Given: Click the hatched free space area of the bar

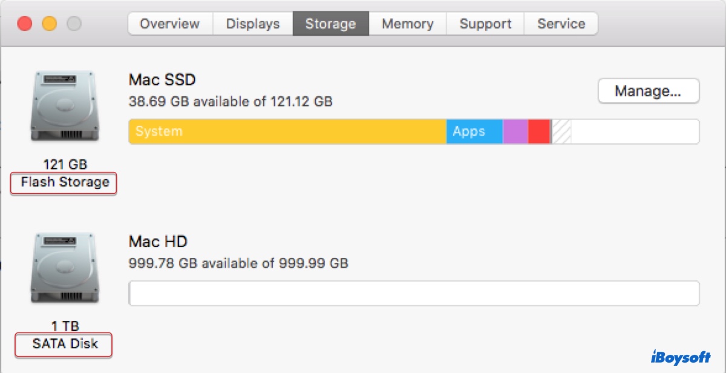Looking at the screenshot, I should coord(561,131).
